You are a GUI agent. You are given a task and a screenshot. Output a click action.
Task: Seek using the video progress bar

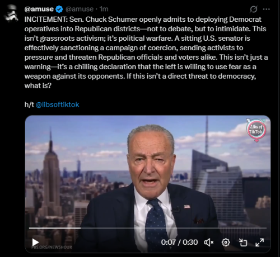(x=148, y=228)
